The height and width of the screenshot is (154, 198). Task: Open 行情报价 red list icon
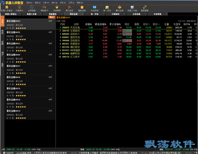[19, 7]
